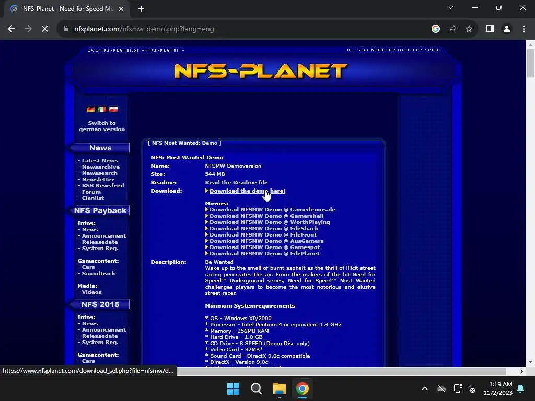535x401 pixels.
Task: Open Newssearch link
Action: coord(99,173)
